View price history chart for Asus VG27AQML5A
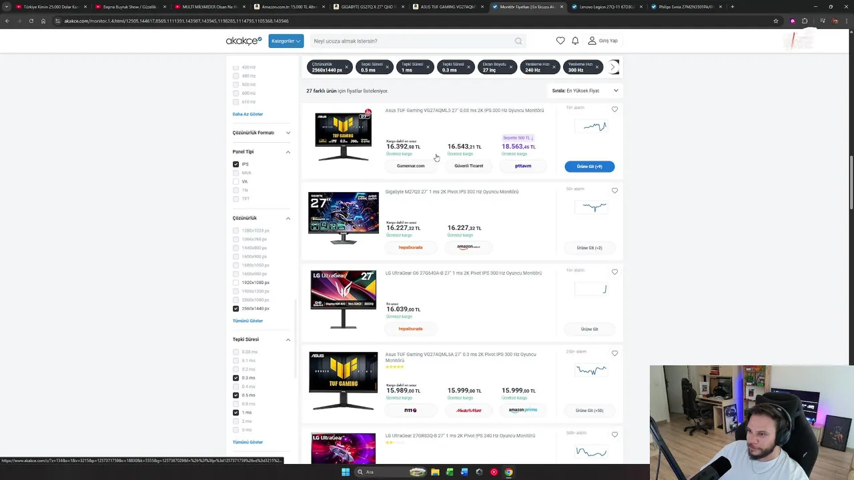 (591, 370)
